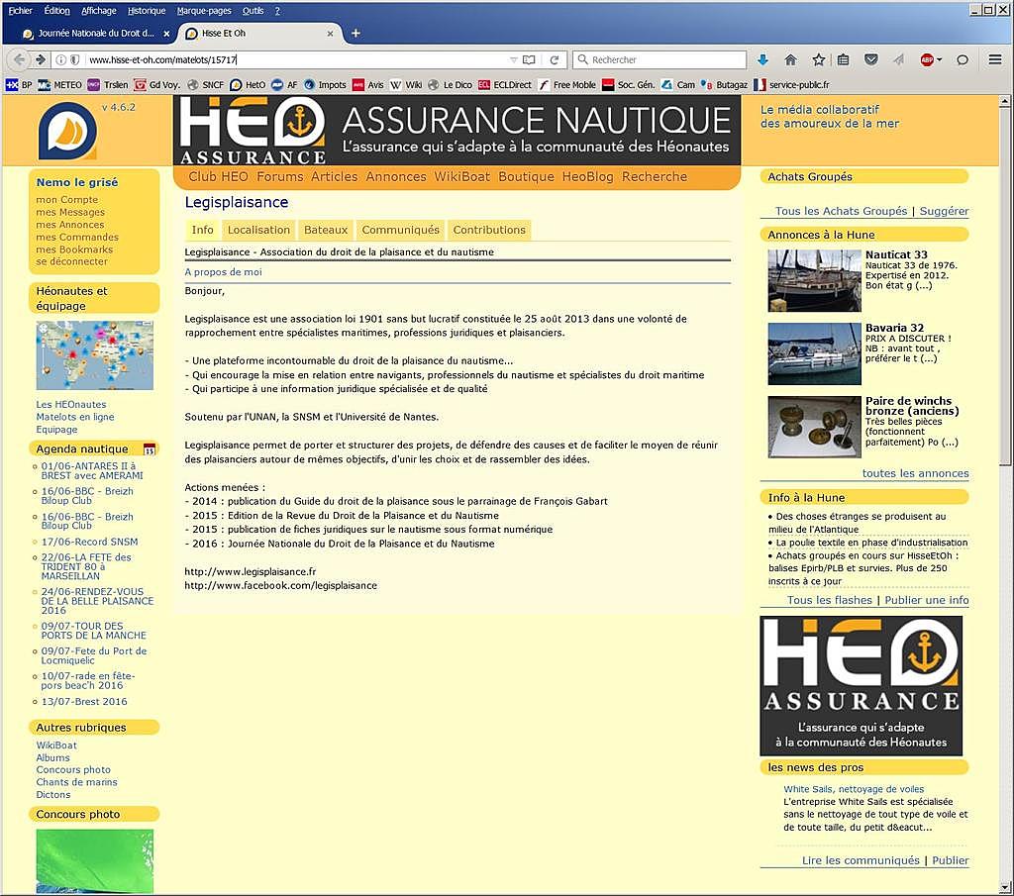Open the Wiki bookmark
This screenshot has height=896, width=1014.
(x=406, y=85)
